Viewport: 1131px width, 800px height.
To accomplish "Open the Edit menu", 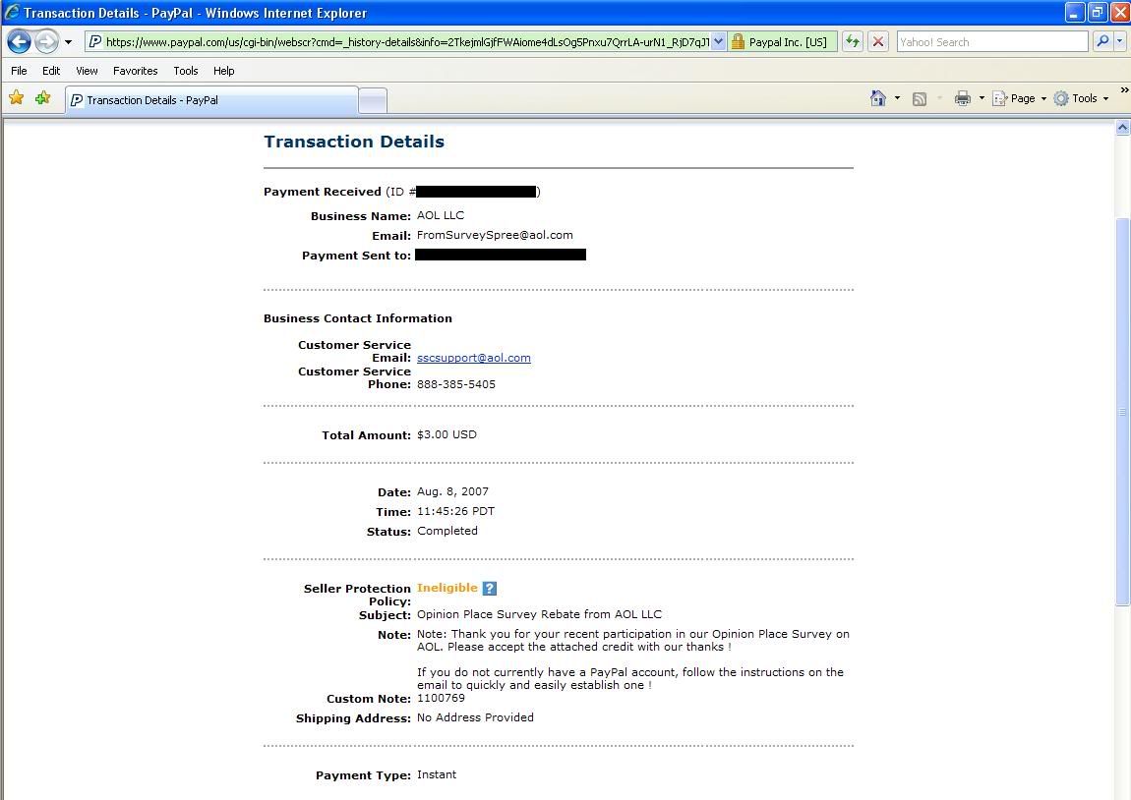I will point(51,71).
